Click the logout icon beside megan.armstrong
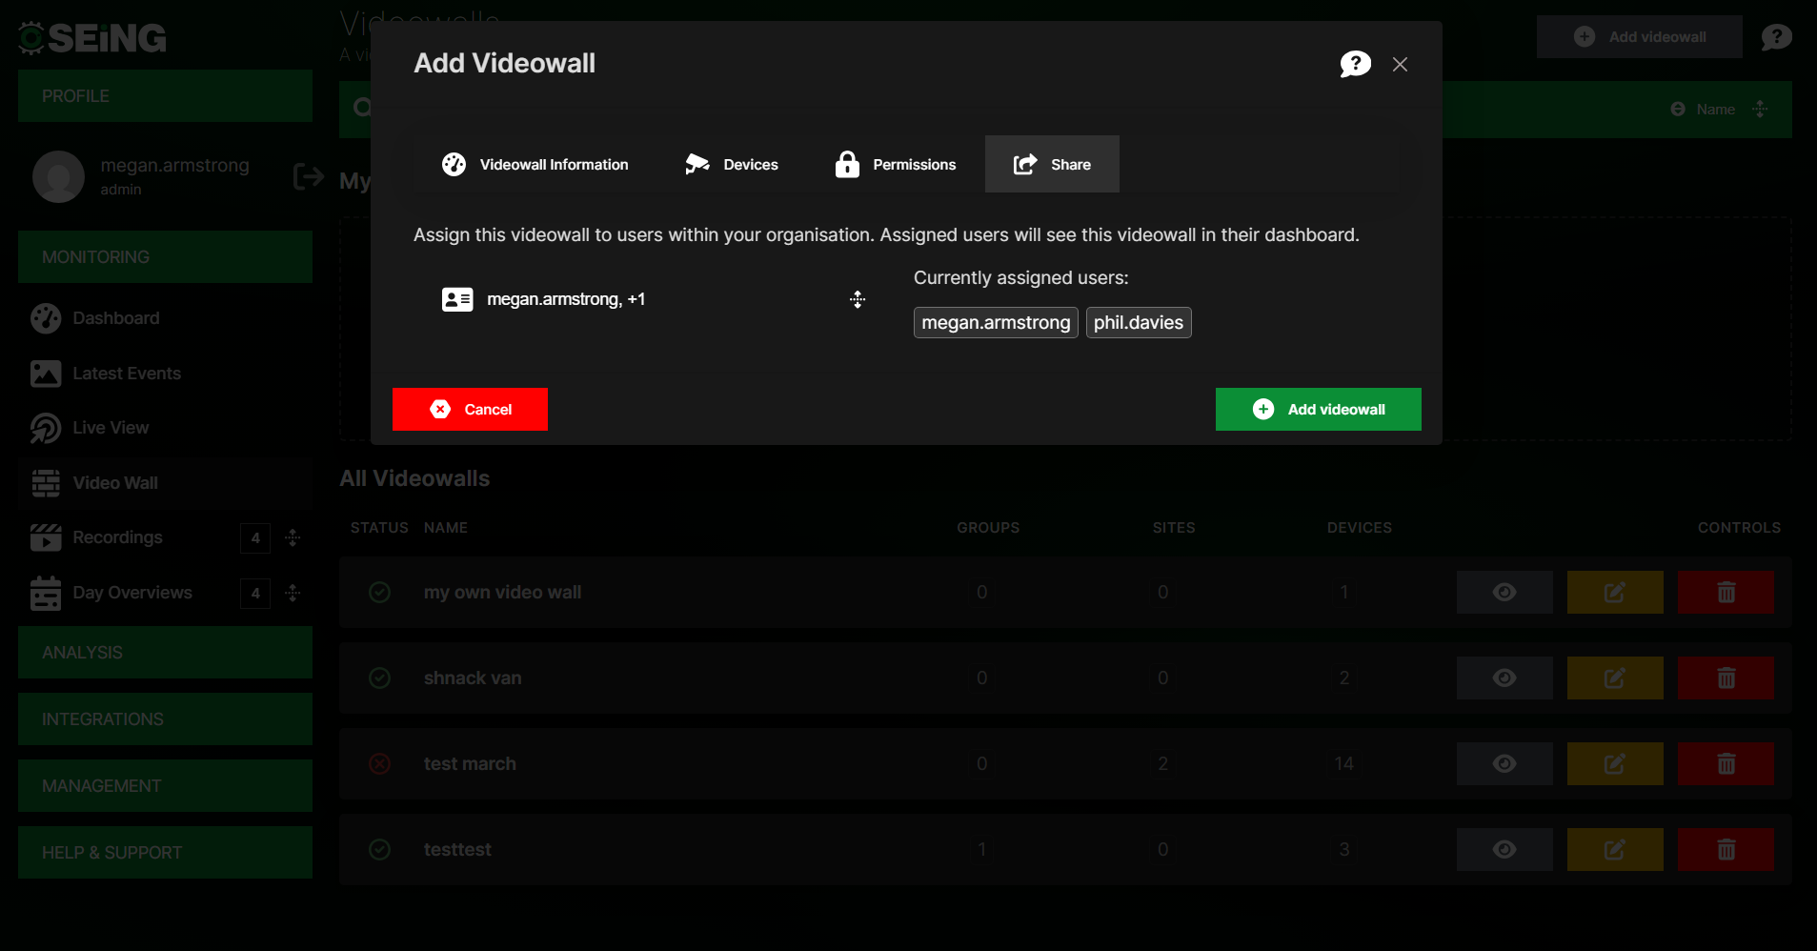This screenshot has width=1817, height=951. pyautogui.click(x=307, y=176)
